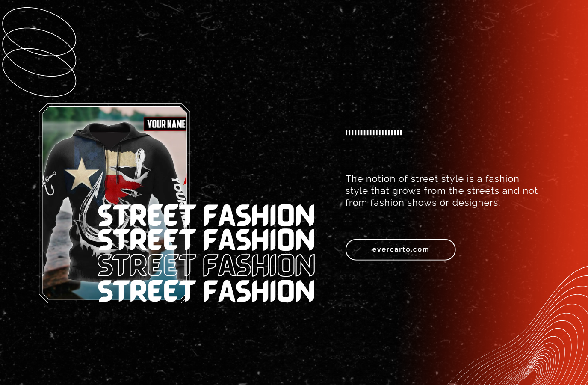Click the word 'fashion' in the paragraph
The height and width of the screenshot is (385, 588).
(502, 179)
